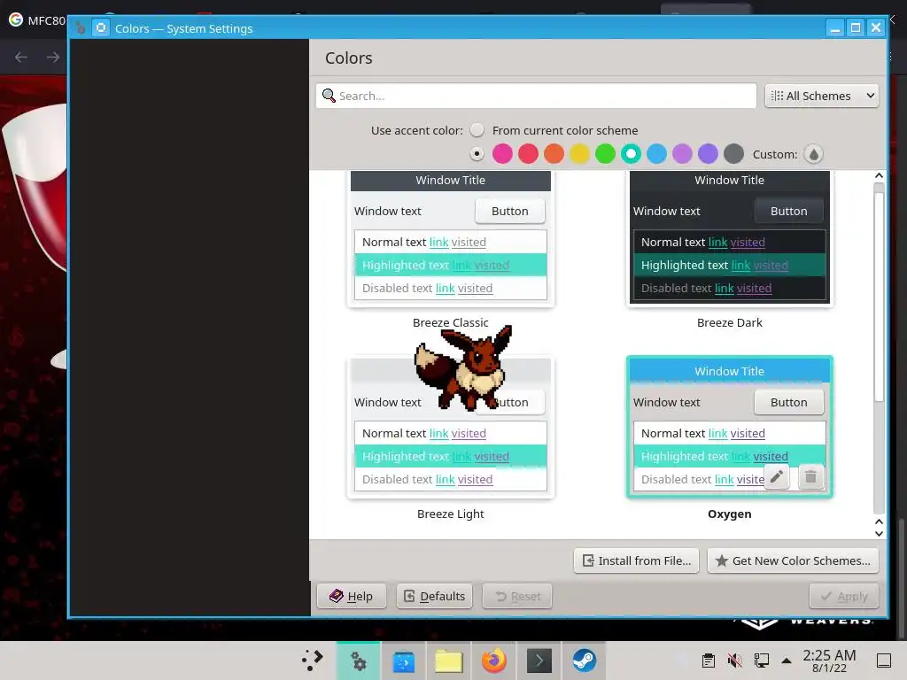The height and width of the screenshot is (680, 907).
Task: Click the Breeze Dark label text
Action: pyautogui.click(x=730, y=322)
